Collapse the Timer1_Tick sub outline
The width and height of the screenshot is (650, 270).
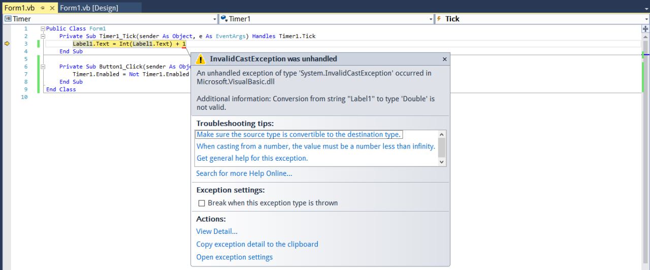43,37
